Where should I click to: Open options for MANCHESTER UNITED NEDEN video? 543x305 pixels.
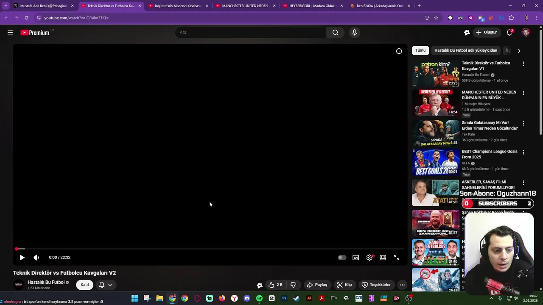[523, 93]
